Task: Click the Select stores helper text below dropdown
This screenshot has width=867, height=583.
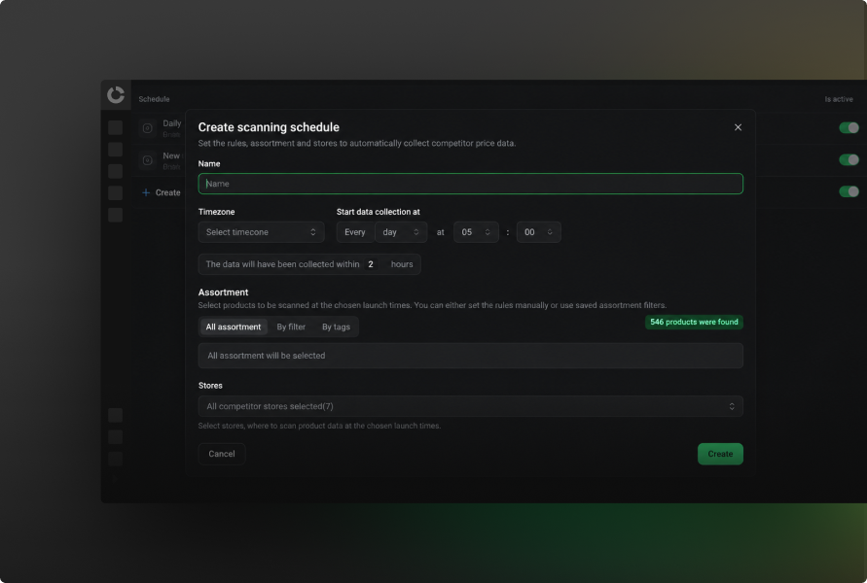Action: tap(319, 426)
